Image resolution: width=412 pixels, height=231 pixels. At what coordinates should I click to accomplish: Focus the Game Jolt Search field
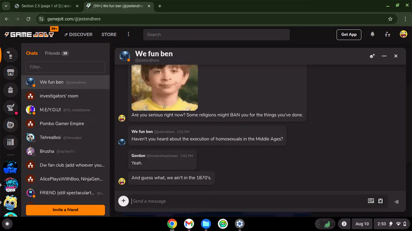216,35
